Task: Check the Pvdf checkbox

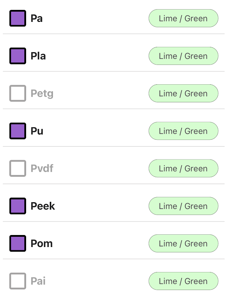Action: [18, 168]
